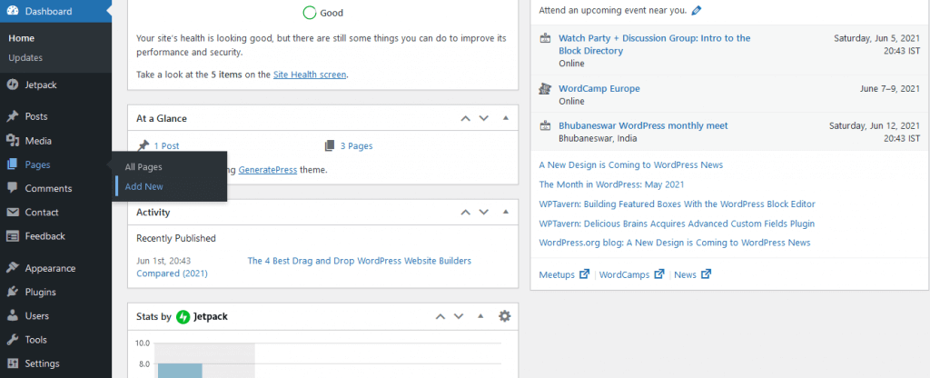
Task: Open the News footer link
Action: (x=685, y=274)
